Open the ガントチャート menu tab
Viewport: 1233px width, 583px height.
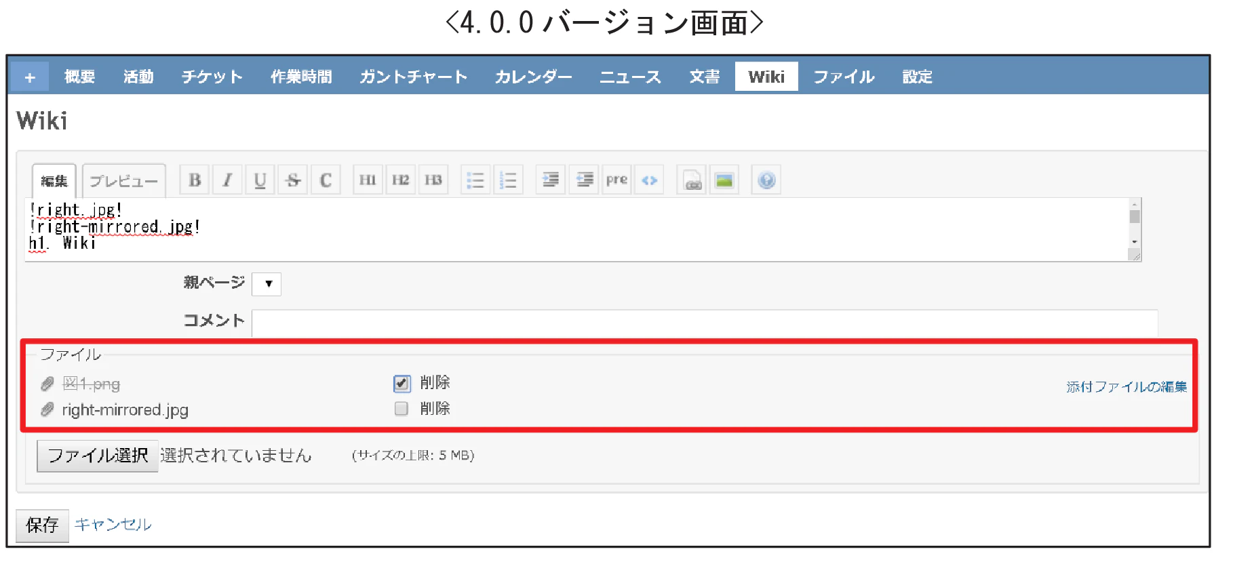click(x=414, y=77)
